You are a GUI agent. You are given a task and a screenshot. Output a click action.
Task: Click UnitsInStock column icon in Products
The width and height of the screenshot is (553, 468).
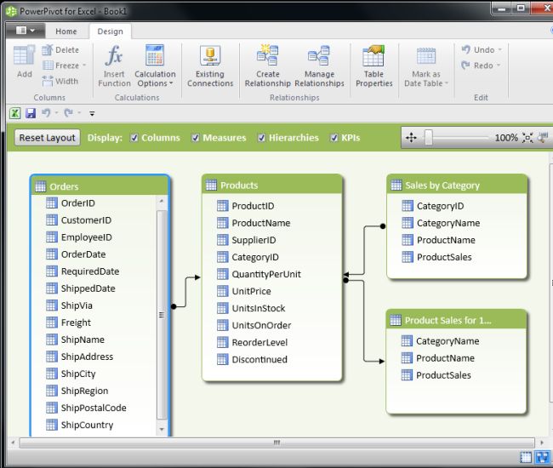click(x=223, y=308)
